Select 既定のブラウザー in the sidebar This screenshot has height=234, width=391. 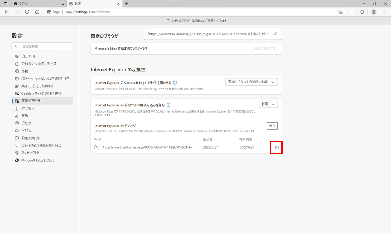(x=42, y=101)
